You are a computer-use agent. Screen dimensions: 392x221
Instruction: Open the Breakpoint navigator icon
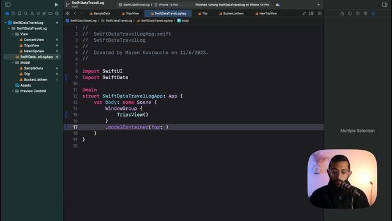pos(50,14)
